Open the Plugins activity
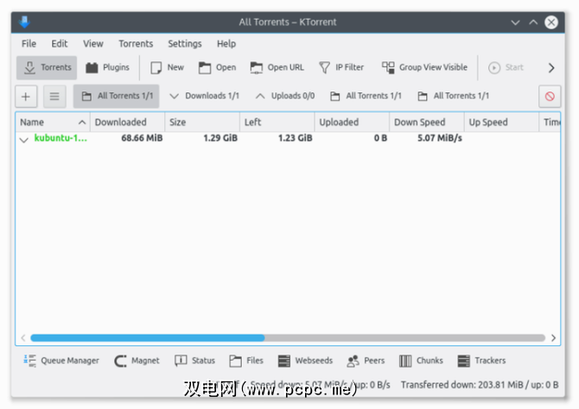579x409 pixels. (107, 68)
